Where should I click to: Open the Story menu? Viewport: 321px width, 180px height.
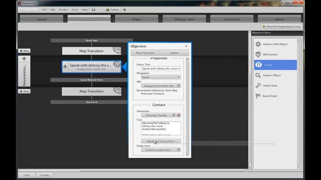[x=75, y=9]
